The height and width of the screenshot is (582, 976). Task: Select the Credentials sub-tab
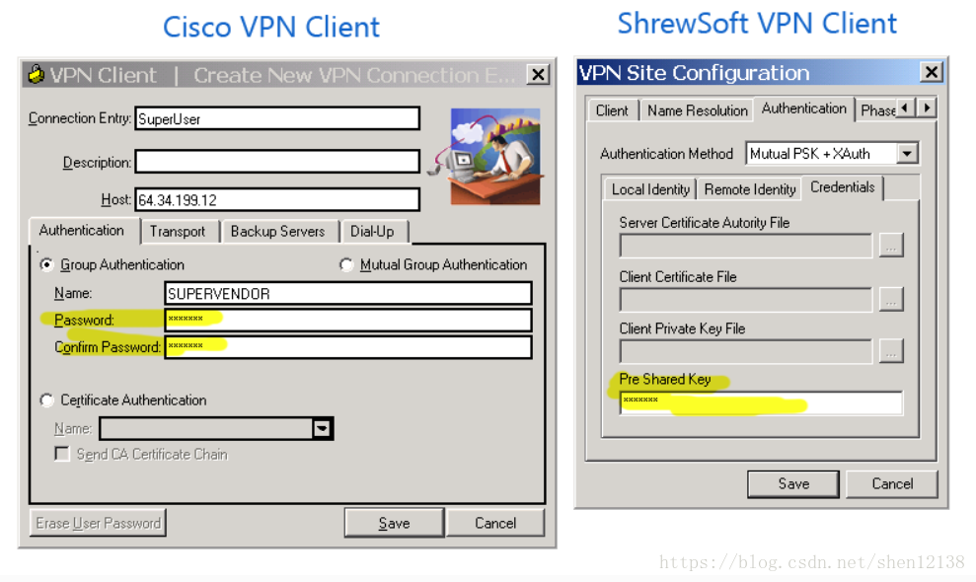pyautogui.click(x=842, y=187)
